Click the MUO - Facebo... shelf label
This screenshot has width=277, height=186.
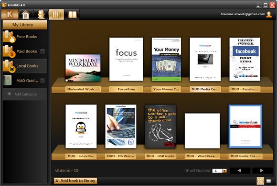click(x=245, y=89)
